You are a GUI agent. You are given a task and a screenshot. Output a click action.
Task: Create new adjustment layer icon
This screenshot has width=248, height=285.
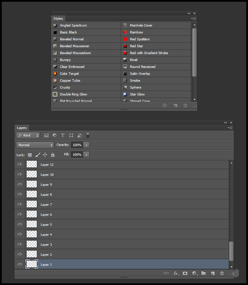tap(195, 273)
